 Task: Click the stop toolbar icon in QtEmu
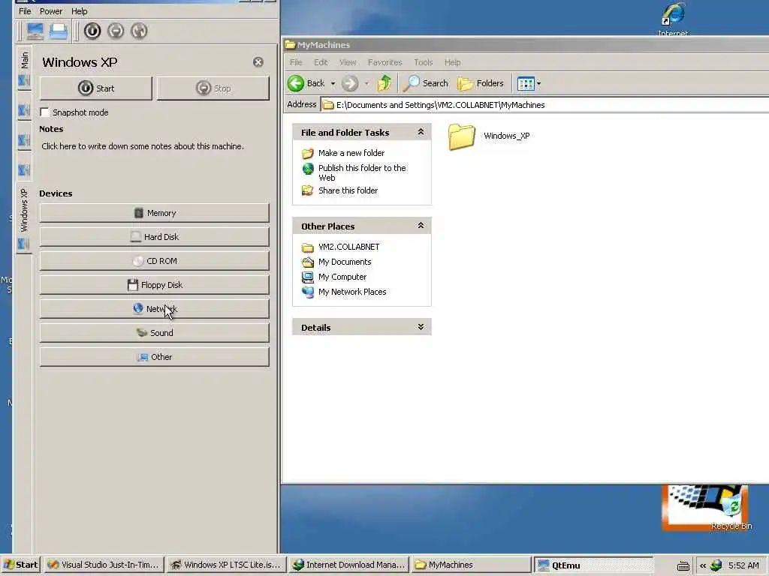tap(116, 31)
